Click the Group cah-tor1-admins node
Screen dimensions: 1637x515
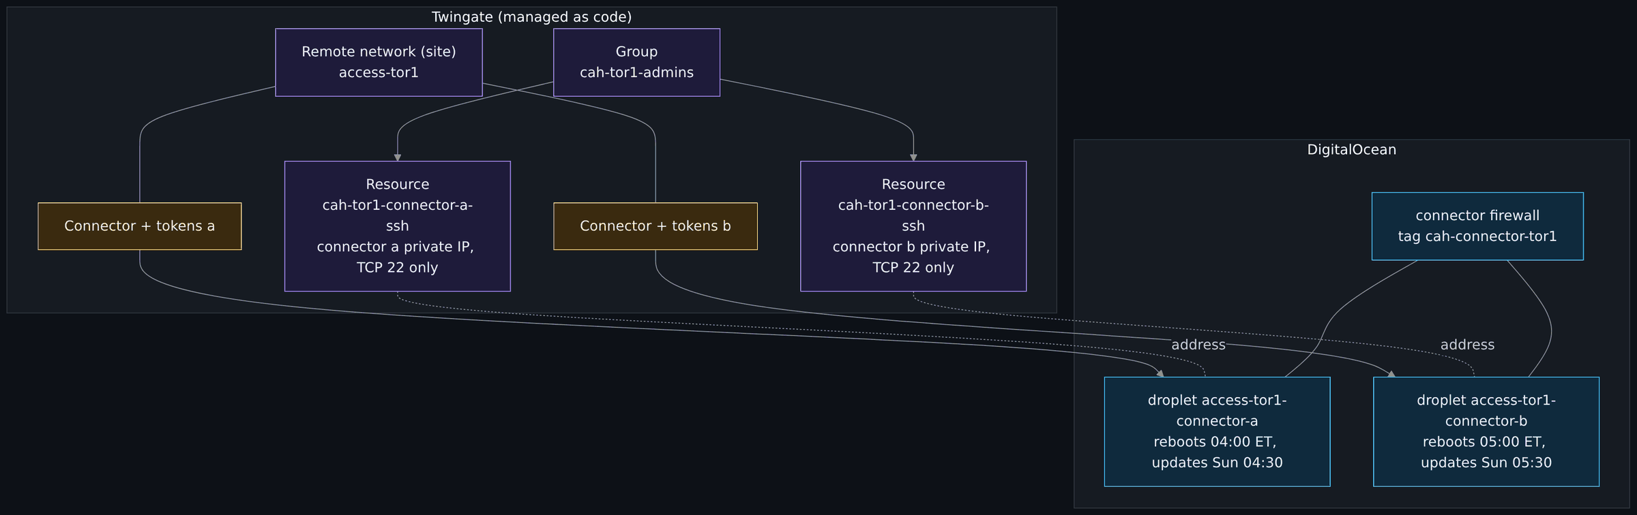pyautogui.click(x=636, y=62)
